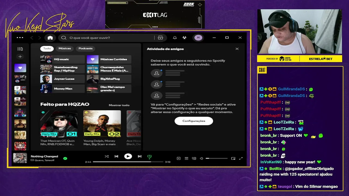Click the play button
Screen dimensions: 349x196
pyautogui.click(x=128, y=156)
